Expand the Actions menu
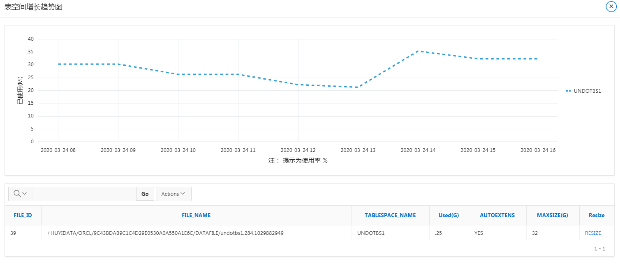Screen dimensions: 620x271 pyautogui.click(x=173, y=194)
